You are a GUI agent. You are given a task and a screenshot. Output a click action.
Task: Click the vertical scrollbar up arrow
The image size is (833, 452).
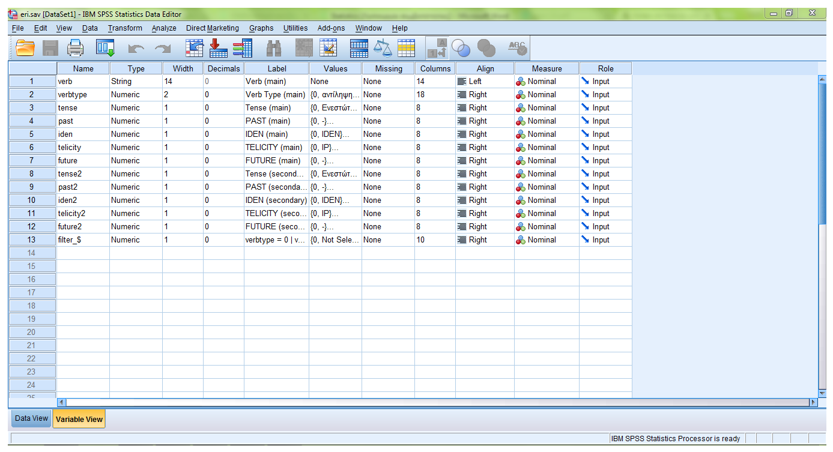point(822,79)
